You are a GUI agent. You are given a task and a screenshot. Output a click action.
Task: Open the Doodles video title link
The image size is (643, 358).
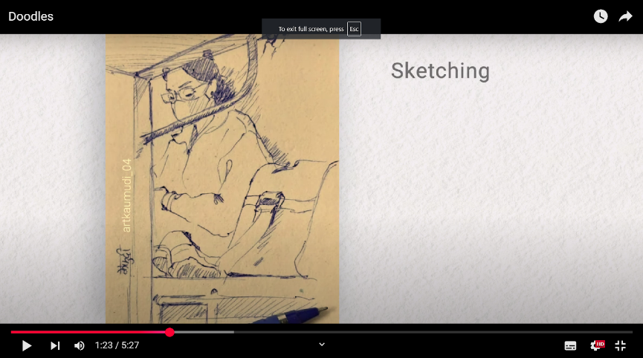click(31, 16)
